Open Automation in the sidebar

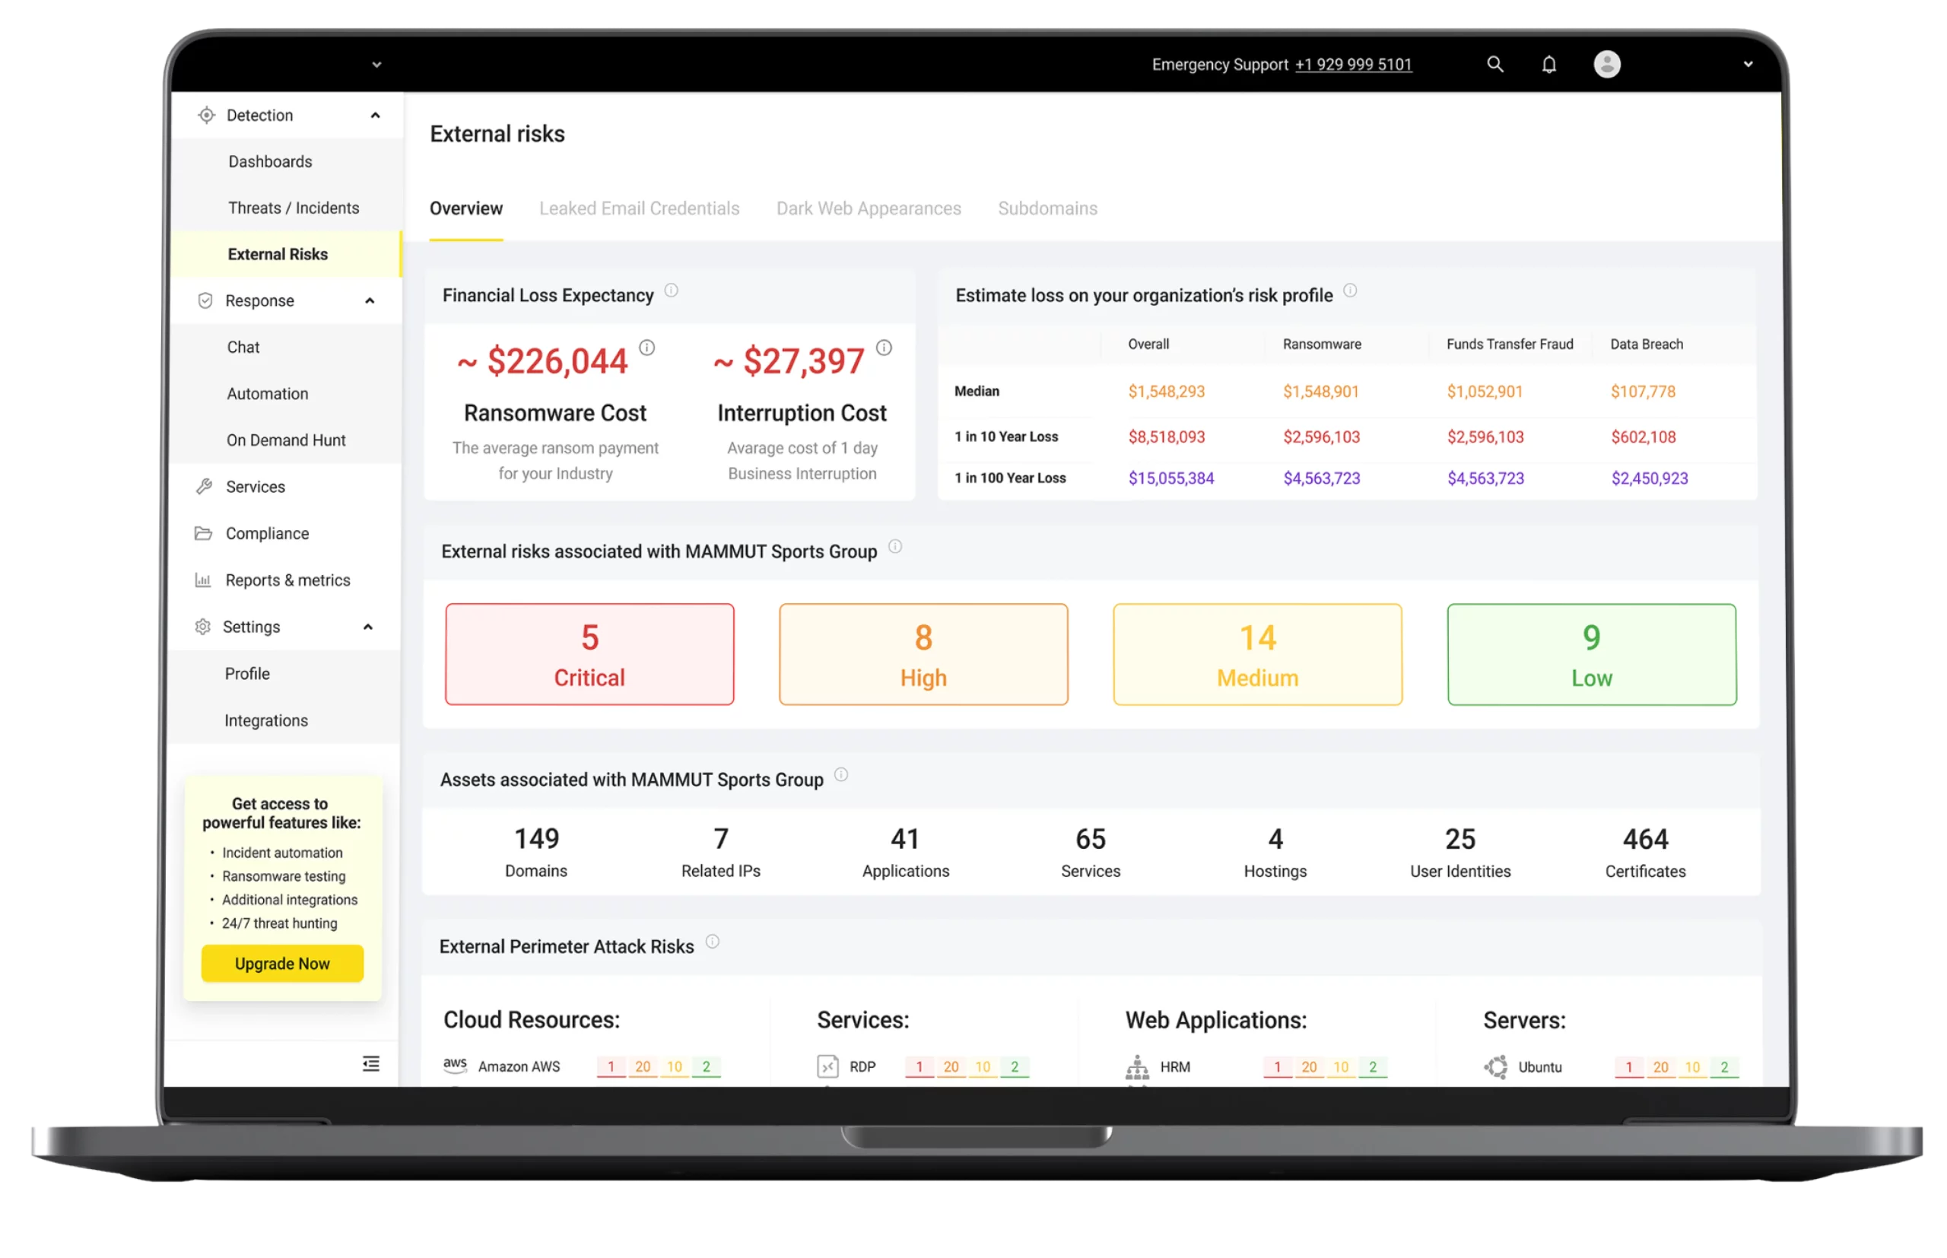click(x=267, y=394)
